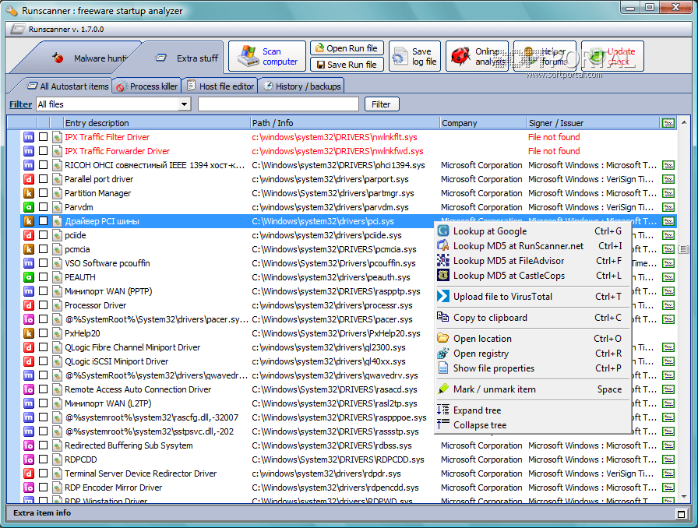
Task: Click the History / backups tab icon
Action: coord(268,86)
